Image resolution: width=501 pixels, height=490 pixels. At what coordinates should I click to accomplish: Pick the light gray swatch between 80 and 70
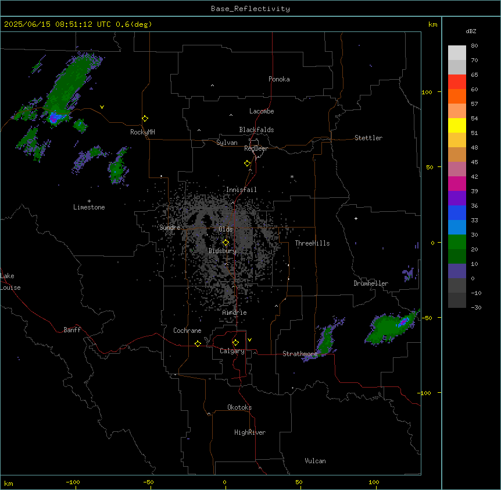tap(457, 53)
